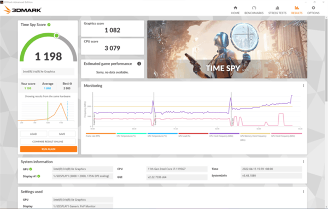Image resolution: width=328 pixels, height=209 pixels.
Task: Click the Time Spy banner image
Action: (x=227, y=49)
